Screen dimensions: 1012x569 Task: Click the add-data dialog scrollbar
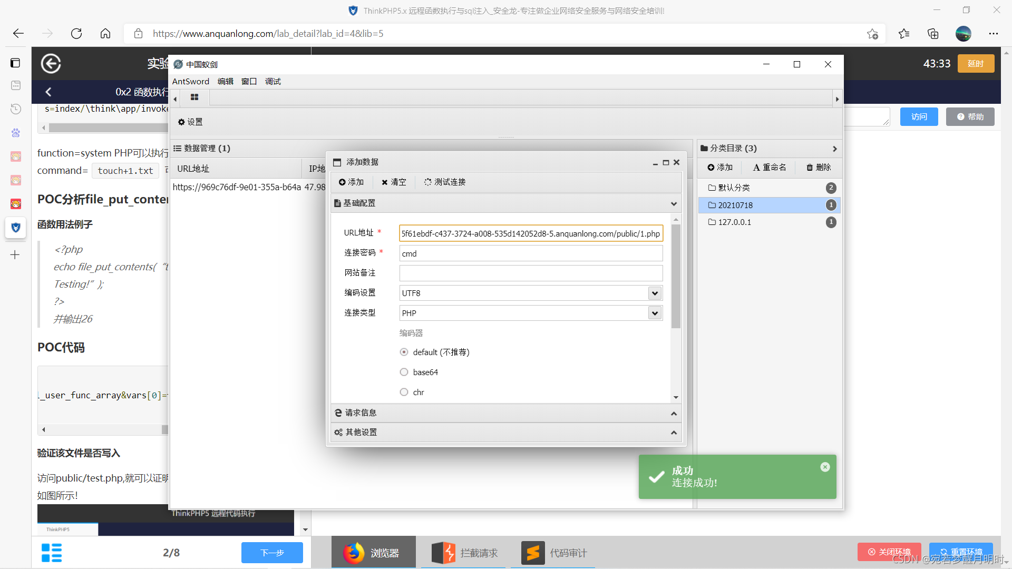click(x=676, y=277)
